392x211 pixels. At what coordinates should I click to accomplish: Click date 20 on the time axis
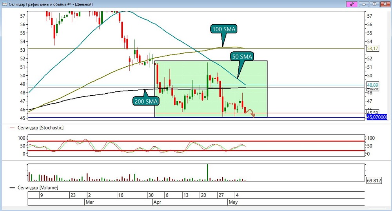point(203,195)
